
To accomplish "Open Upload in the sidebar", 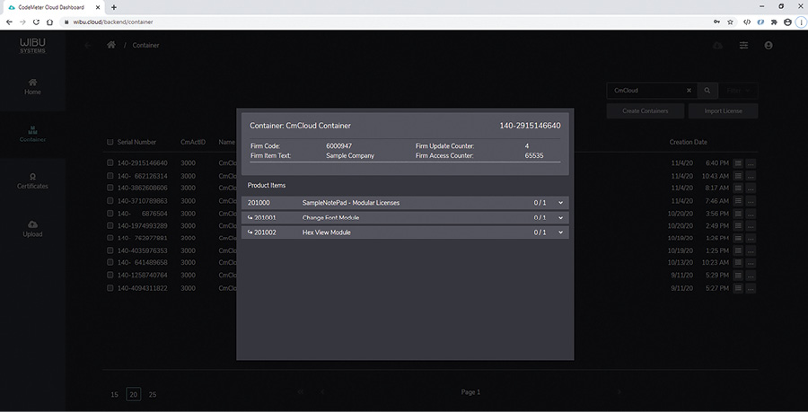I will point(32,229).
